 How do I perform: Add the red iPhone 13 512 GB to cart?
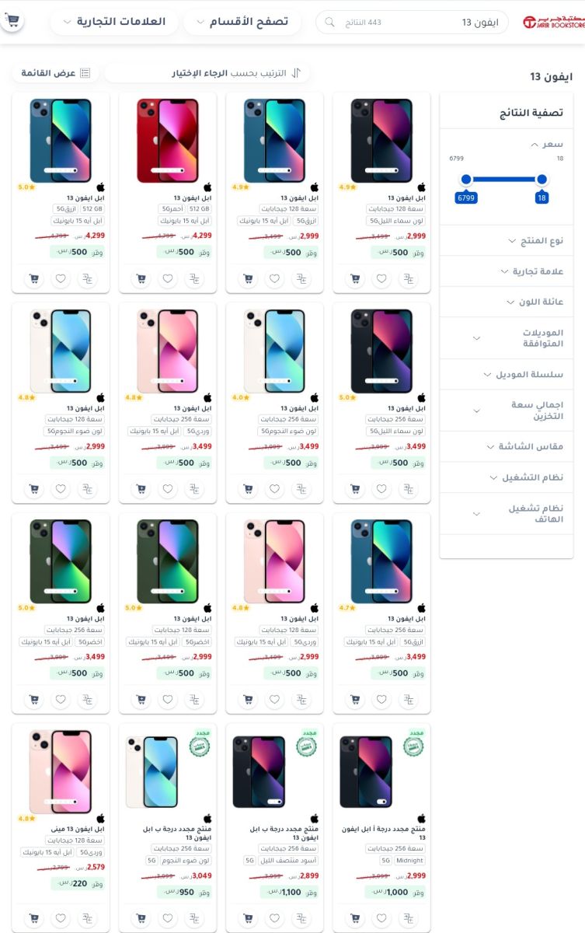tap(141, 278)
